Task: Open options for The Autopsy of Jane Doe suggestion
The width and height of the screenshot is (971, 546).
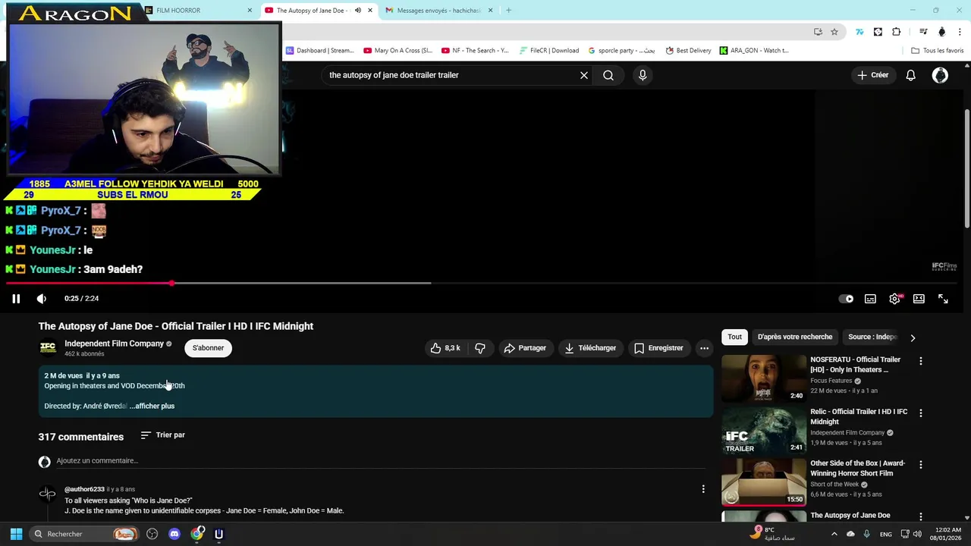Action: point(921,516)
